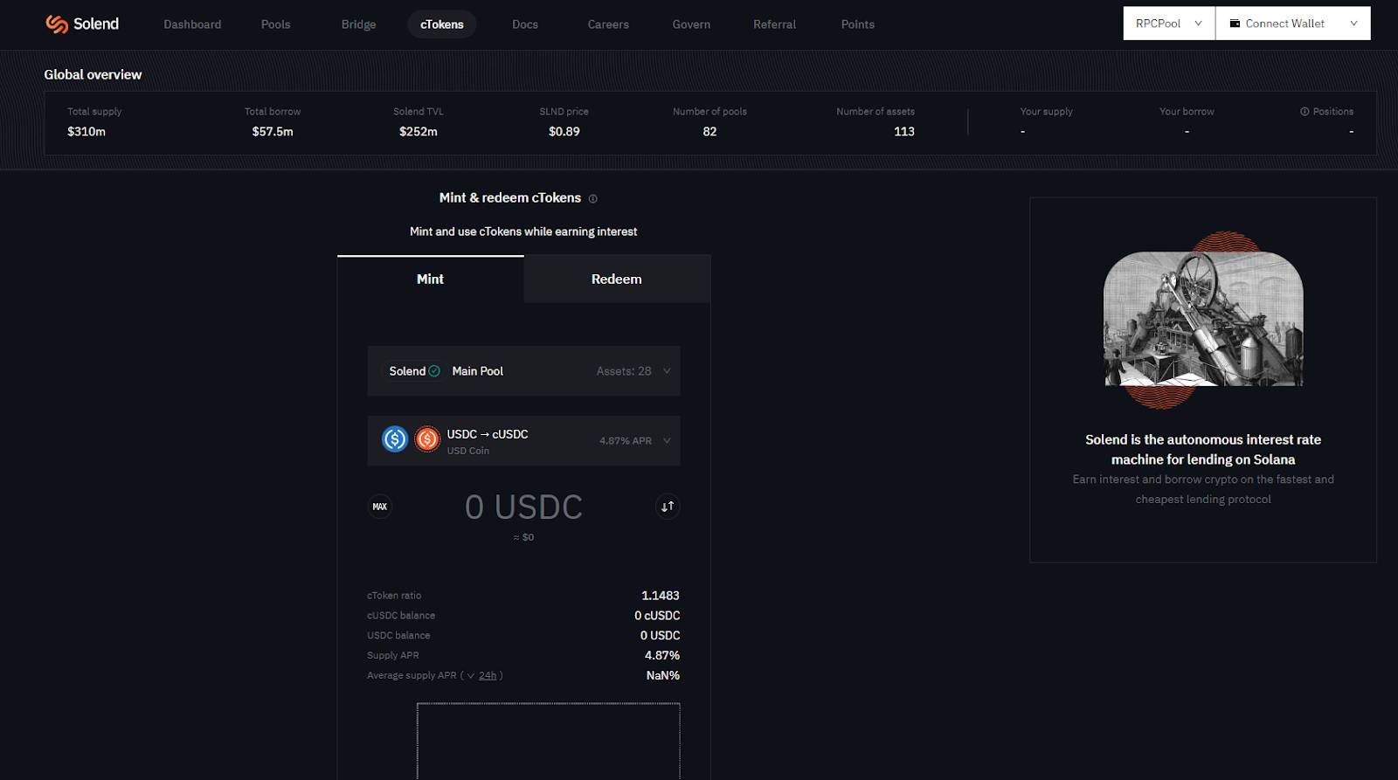Click the orange cUSDC token icon
Viewport: 1398px width, 780px height.
(427, 438)
